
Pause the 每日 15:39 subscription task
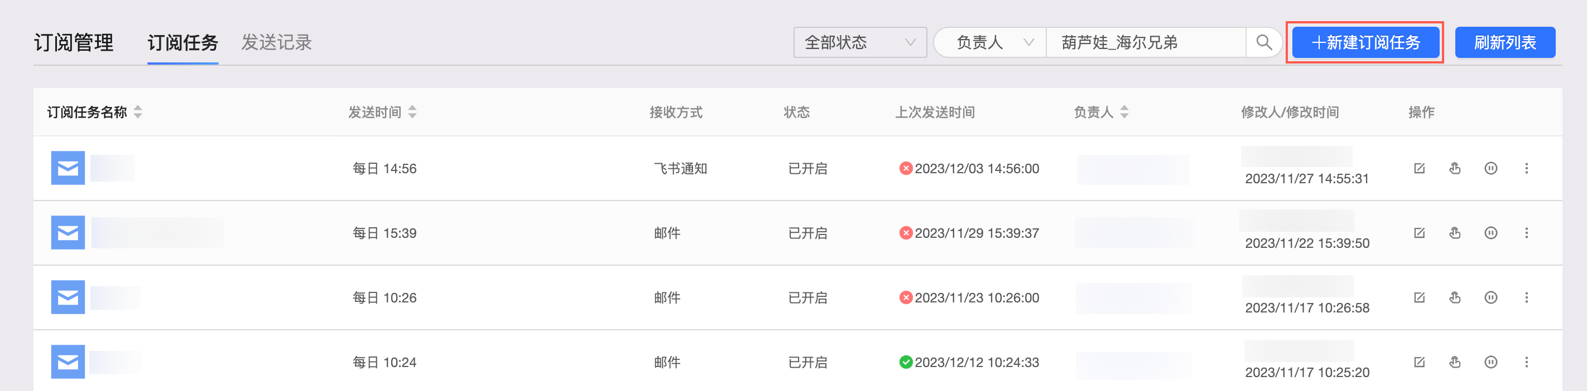pyautogui.click(x=1490, y=233)
